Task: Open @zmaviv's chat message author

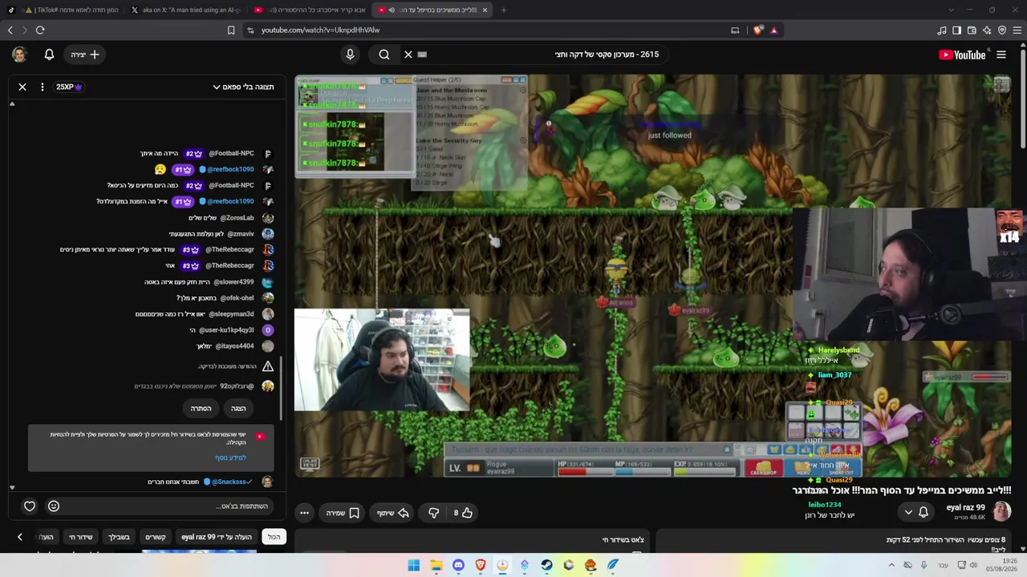Action: tap(241, 234)
